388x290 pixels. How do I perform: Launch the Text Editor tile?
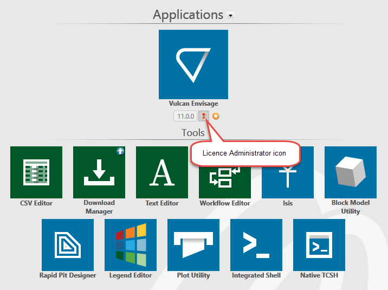click(162, 172)
